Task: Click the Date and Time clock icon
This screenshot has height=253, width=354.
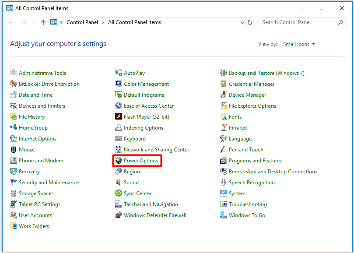Action: pos(14,95)
